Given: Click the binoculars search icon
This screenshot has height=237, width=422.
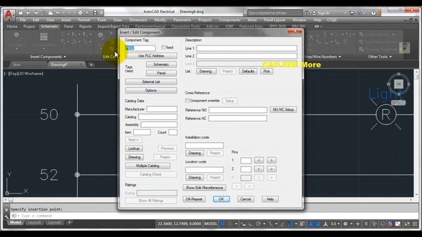Looking at the screenshot, I should click(x=307, y=13).
